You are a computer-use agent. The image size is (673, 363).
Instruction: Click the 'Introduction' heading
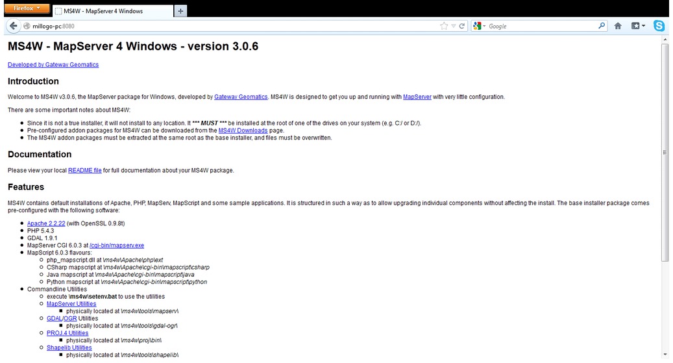33,81
